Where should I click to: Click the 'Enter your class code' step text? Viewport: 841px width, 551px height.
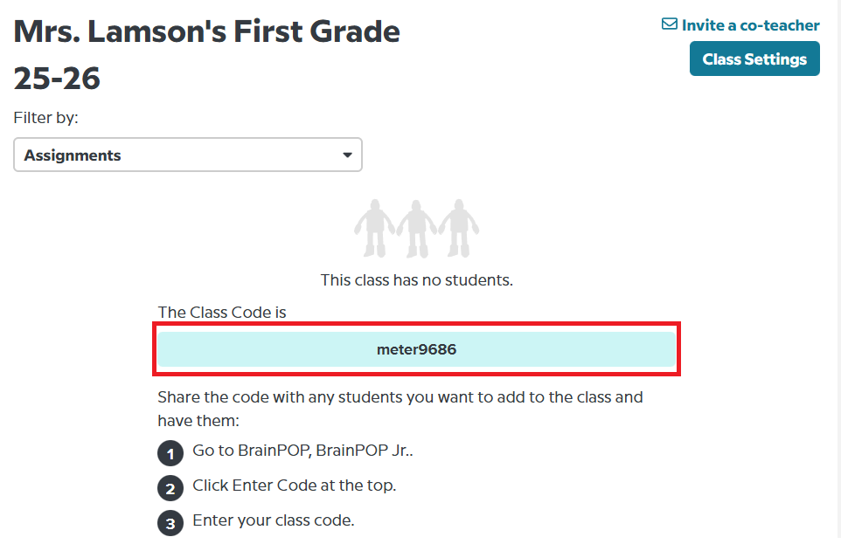pos(273,520)
